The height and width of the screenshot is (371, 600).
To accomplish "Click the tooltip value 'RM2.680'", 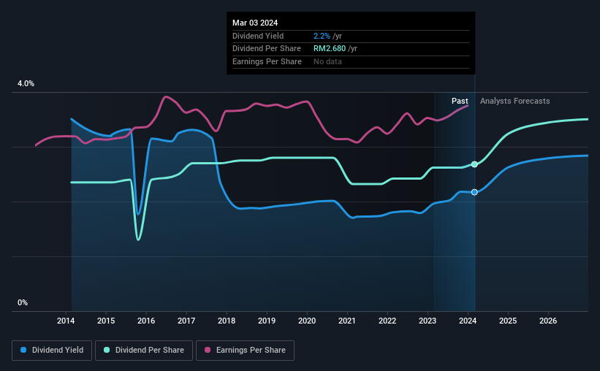I will pyautogui.click(x=330, y=49).
